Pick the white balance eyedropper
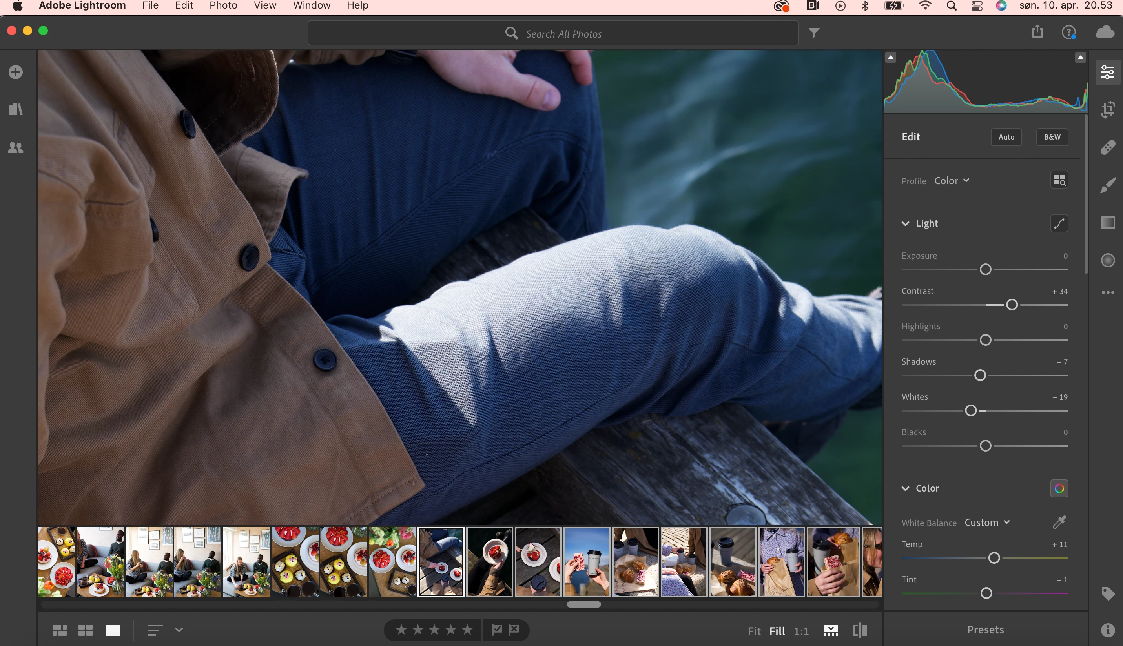 click(x=1059, y=522)
